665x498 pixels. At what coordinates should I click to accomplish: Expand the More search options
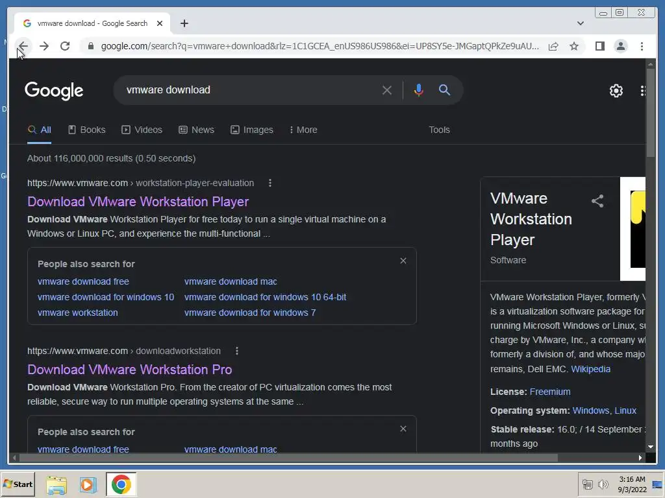pyautogui.click(x=303, y=130)
